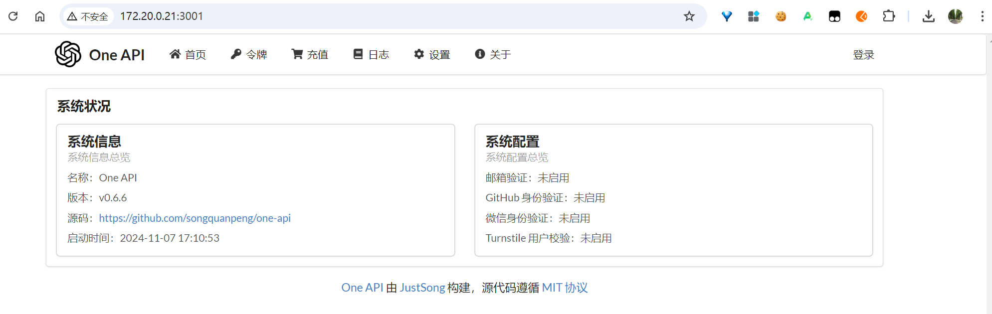Open the browser three-dot menu

point(982,16)
